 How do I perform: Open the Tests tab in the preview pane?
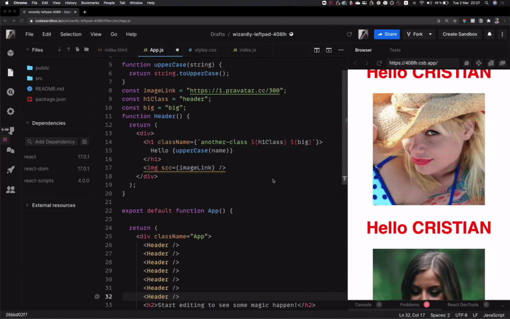(395, 50)
